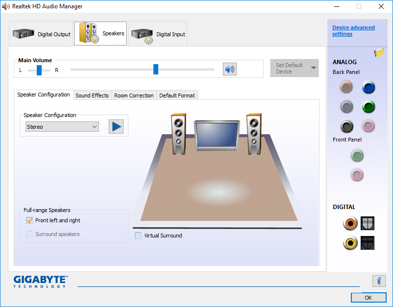Viewport: 393px width, 307px height.
Task: Click the upper optical digital connector
Action: pyautogui.click(x=368, y=223)
